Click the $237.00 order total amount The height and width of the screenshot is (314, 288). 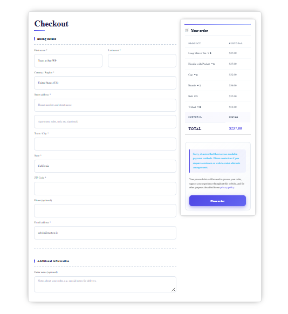(235, 128)
